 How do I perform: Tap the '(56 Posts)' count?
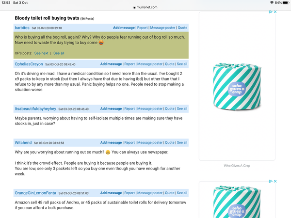(87, 18)
